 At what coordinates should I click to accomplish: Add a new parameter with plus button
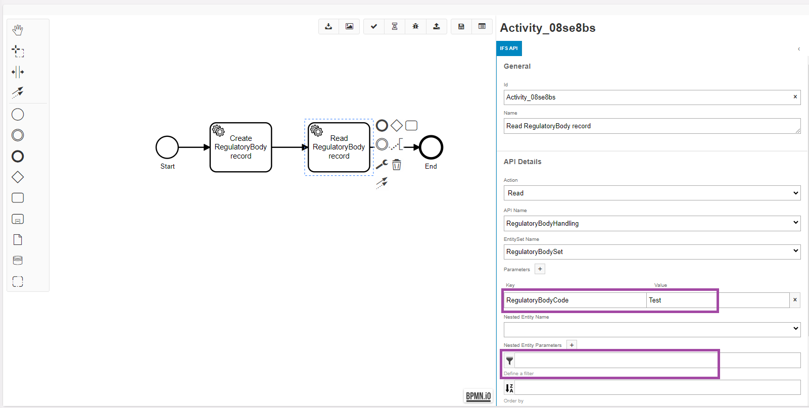(x=540, y=269)
